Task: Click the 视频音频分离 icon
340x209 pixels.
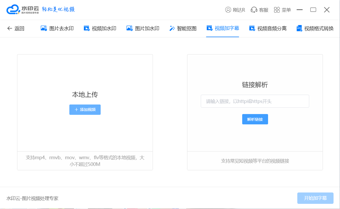Action: (x=252, y=28)
